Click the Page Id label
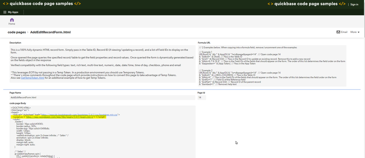This screenshot has width=365, height=158. [x=201, y=93]
